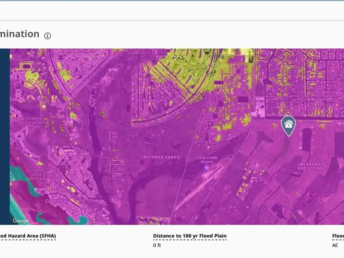Open the Flood Hazard Area (SFHA) term

pyautogui.click(x=28, y=236)
